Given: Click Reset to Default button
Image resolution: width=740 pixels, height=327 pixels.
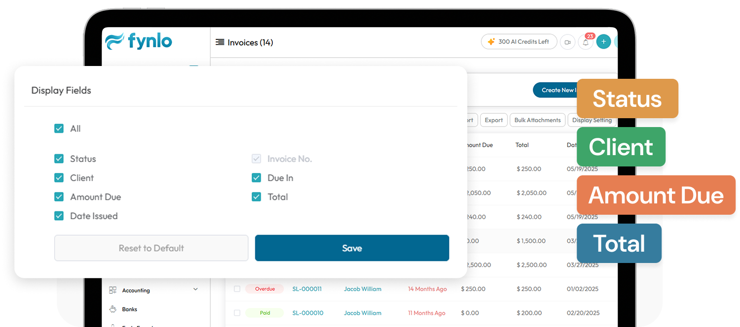Looking at the screenshot, I should [x=151, y=248].
